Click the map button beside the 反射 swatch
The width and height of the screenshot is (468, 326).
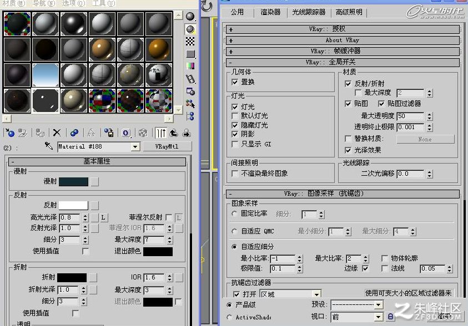coord(95,205)
